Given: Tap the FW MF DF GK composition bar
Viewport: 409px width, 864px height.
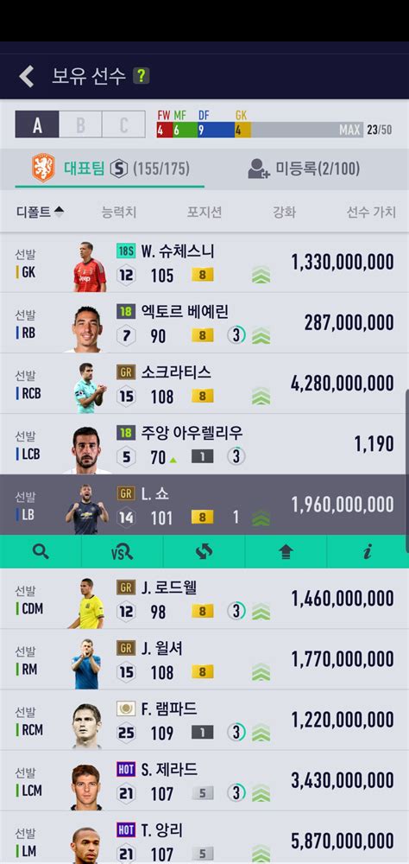Looking at the screenshot, I should pyautogui.click(x=259, y=124).
